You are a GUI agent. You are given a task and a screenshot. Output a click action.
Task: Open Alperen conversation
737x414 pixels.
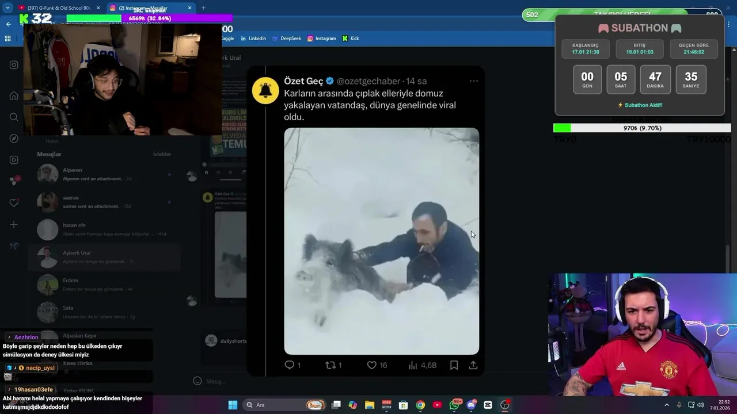coord(104,174)
